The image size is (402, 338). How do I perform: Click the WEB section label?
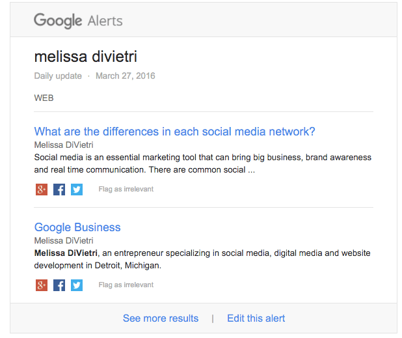(x=44, y=98)
